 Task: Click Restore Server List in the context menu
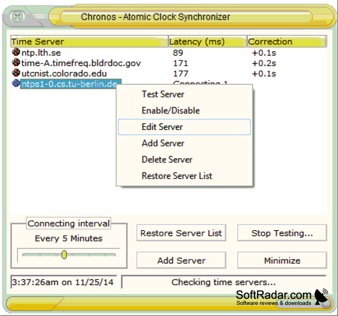click(x=184, y=176)
